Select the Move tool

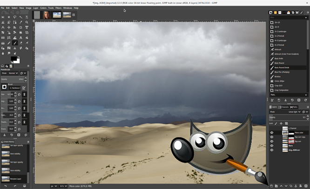(x=9, y=27)
